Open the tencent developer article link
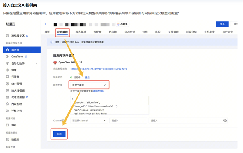The height and width of the screenshot is (153, 243). (x=98, y=69)
